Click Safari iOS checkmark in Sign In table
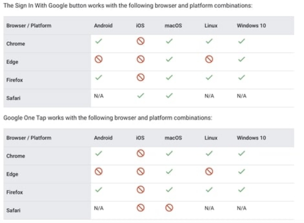Image resolution: width=304 pixels, height=223 pixels. pos(140,95)
